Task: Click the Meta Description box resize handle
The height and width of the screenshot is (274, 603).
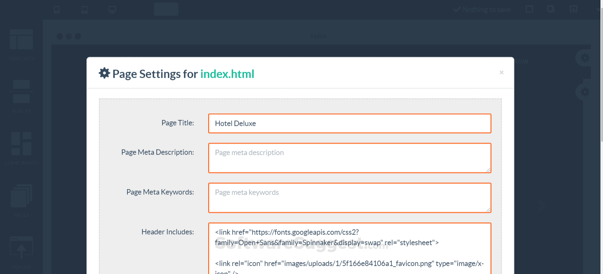Action: pos(488,170)
